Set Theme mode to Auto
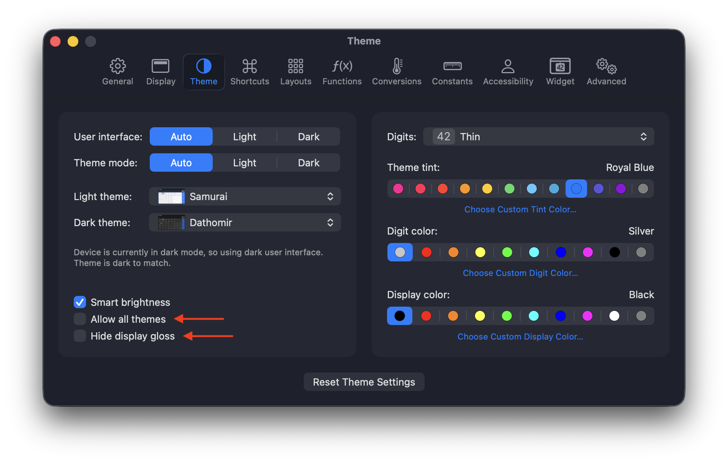Viewport: 728px width, 463px height. tap(181, 163)
